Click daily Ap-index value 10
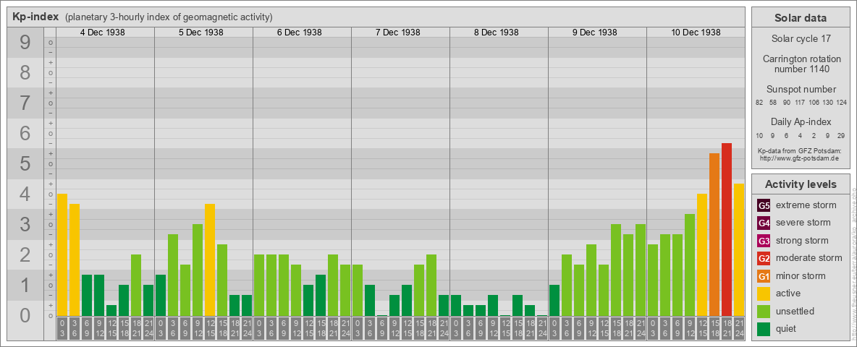Image resolution: width=857 pixels, height=347 pixels. (x=759, y=135)
